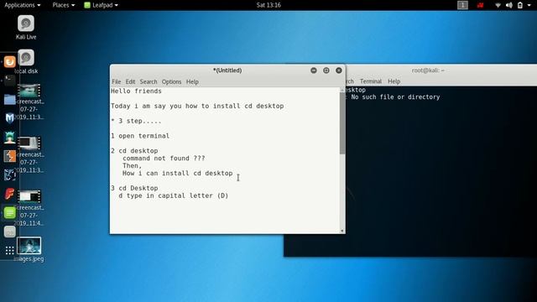
Task: Open the Help menu in terminal window
Action: [394, 81]
